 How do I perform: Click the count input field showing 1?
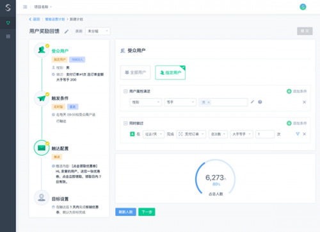pos(265,134)
